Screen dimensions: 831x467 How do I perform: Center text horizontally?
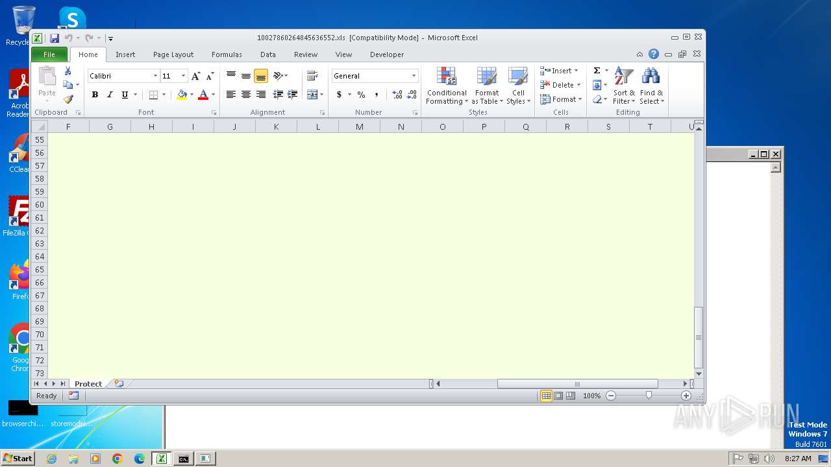click(245, 95)
